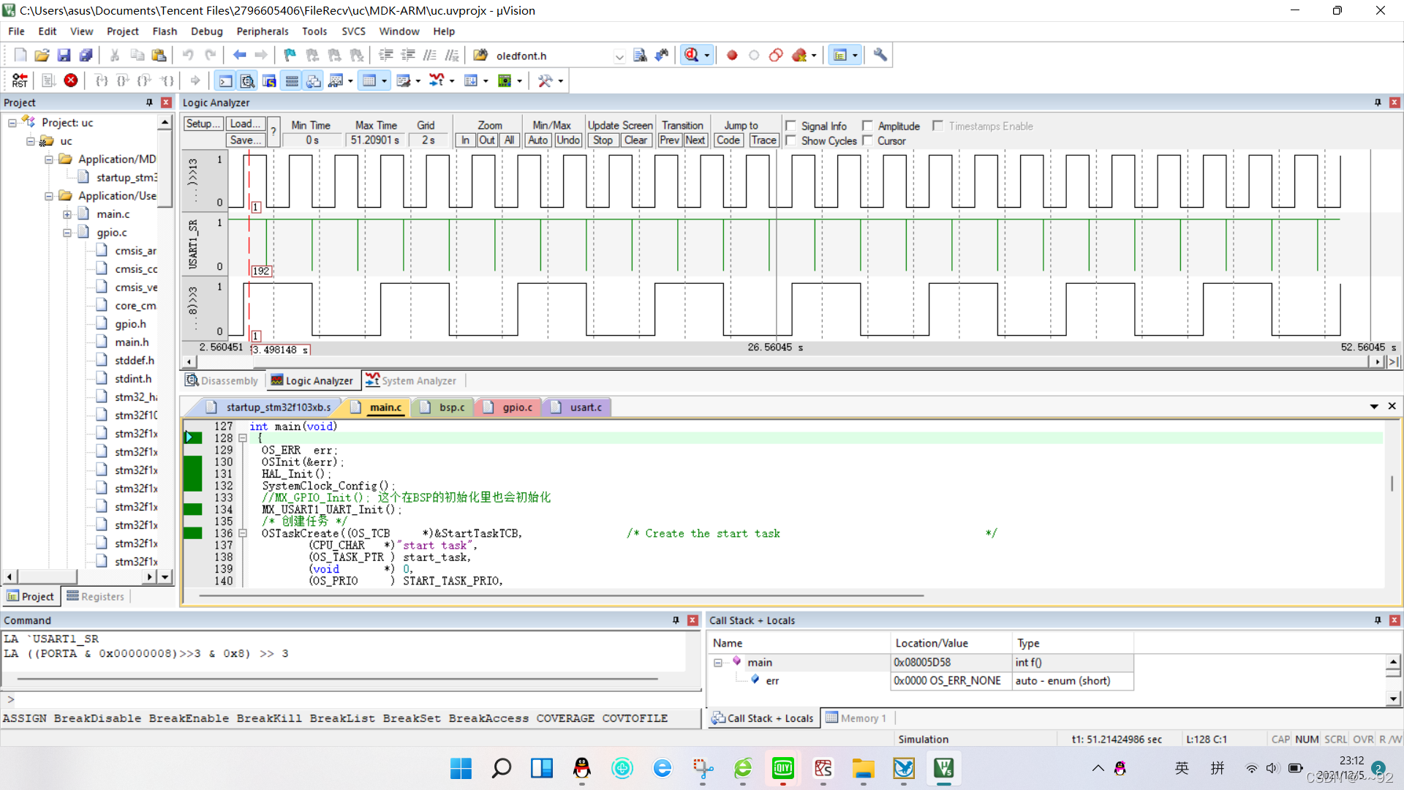
Task: Open the Peripherals menu
Action: point(263,31)
